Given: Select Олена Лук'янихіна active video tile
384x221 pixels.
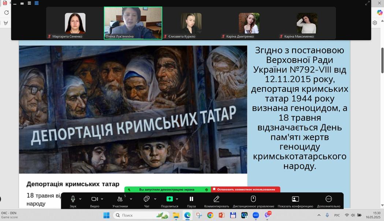Looking at the screenshot, I should pos(133,23).
